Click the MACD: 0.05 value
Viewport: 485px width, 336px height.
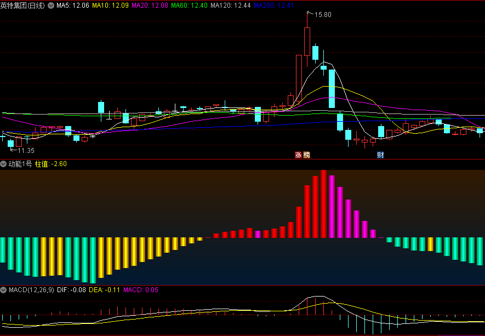[x=141, y=290]
